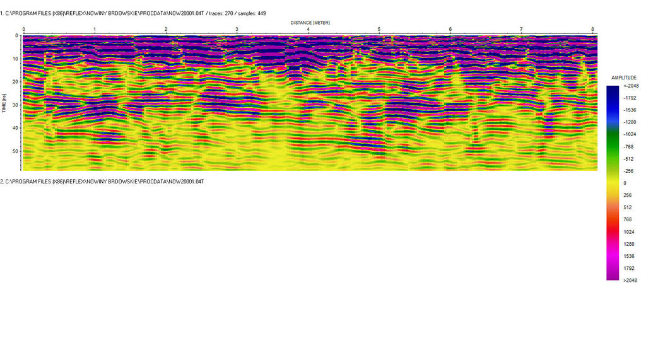
Task: Click the 1 meter tick on distance axis
Action: [95, 30]
